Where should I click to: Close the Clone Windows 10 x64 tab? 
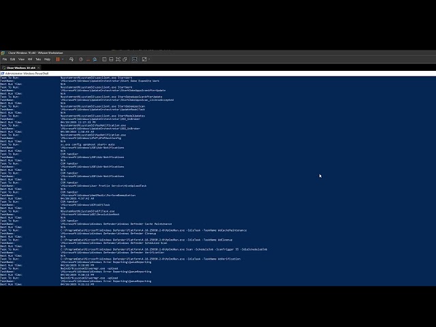tap(39, 67)
